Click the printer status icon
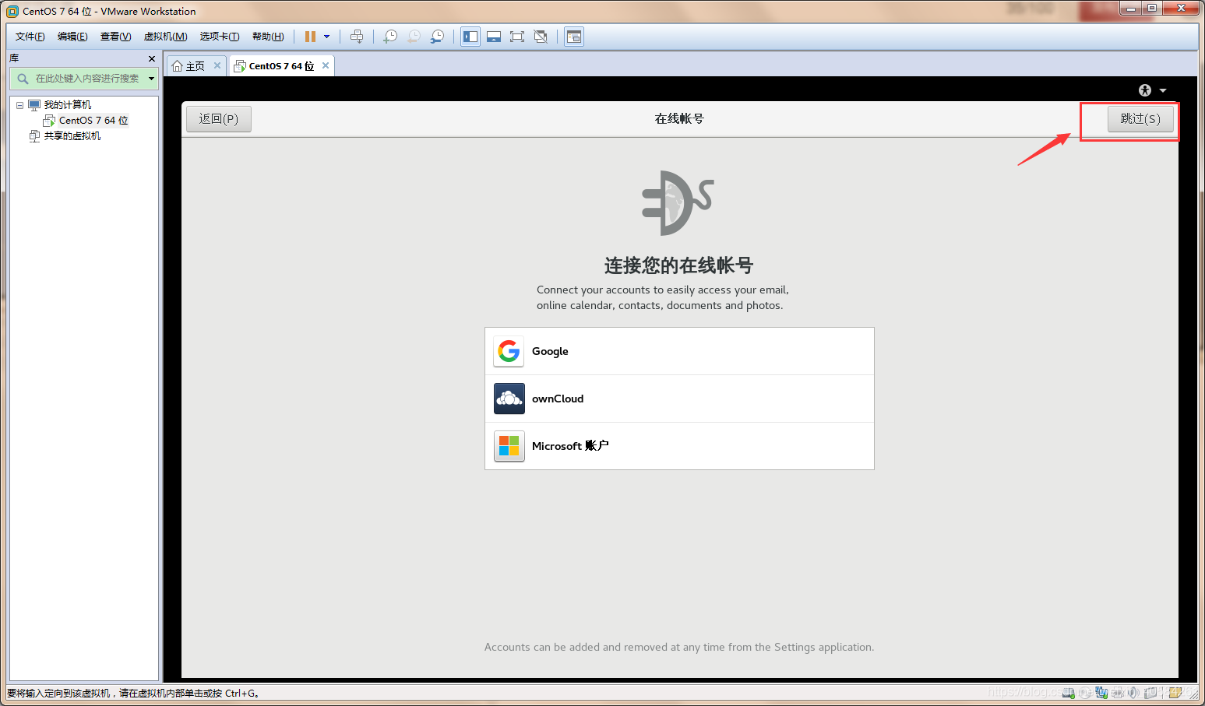This screenshot has height=706, width=1205. [1117, 692]
